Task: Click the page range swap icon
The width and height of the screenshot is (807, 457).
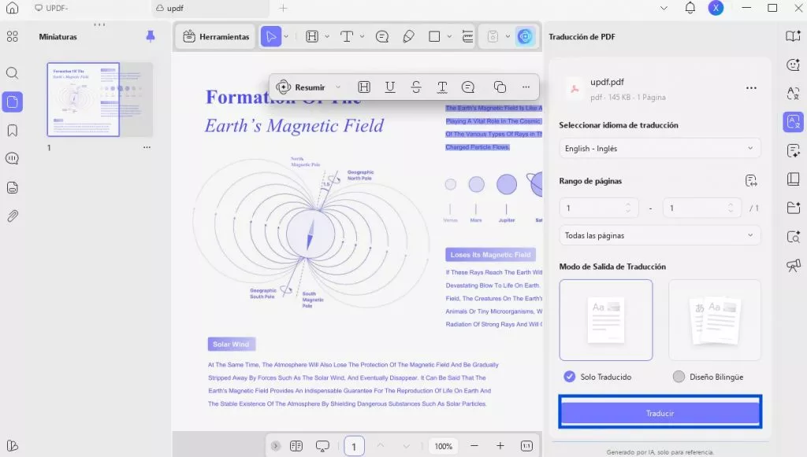Action: click(x=751, y=181)
